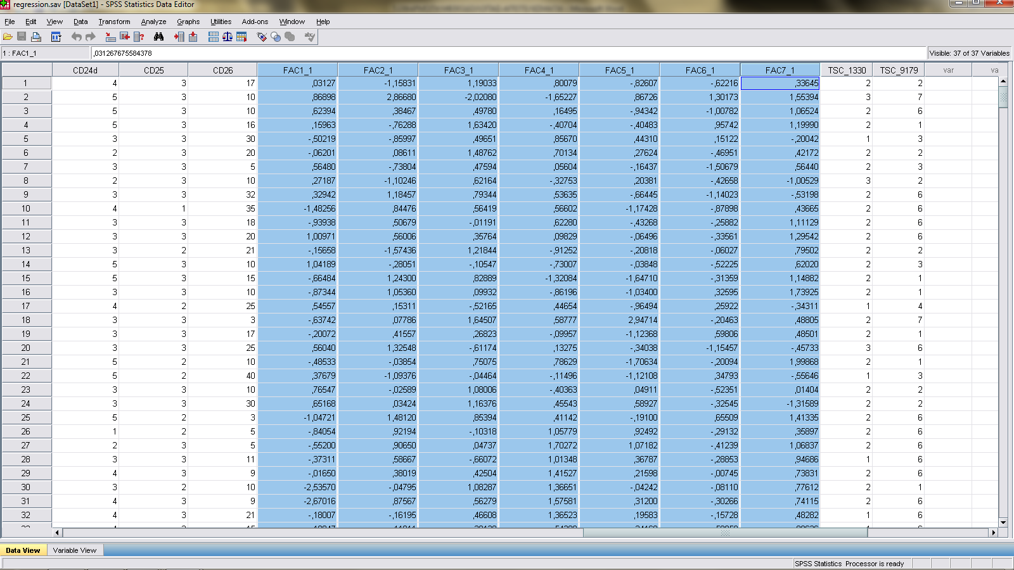Viewport: 1014px width, 570px height.
Task: Click the FAC7_1 cell showing ,33645
Action: [x=780, y=83]
